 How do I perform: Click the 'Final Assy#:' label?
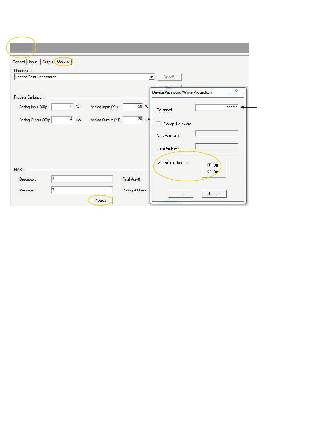[x=132, y=179]
